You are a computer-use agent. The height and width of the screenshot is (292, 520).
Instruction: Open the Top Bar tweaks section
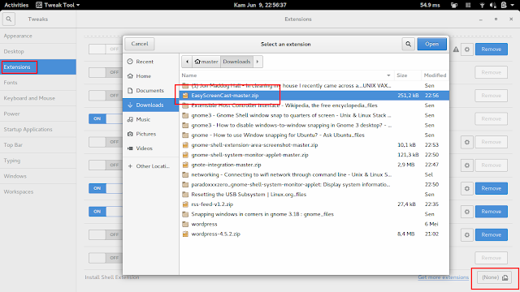38,144
